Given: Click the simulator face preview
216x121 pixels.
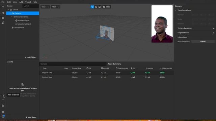Looking at the screenshot, I should click(x=162, y=24).
